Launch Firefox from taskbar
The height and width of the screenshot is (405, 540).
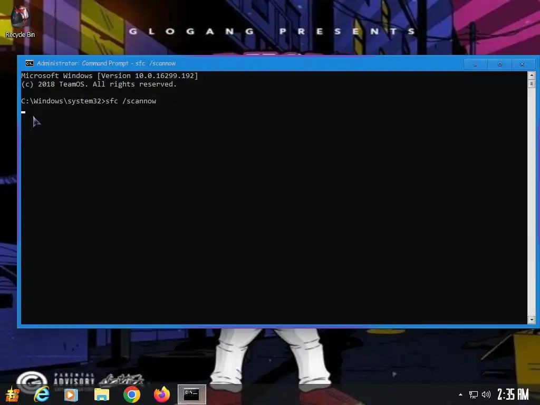coord(162,394)
